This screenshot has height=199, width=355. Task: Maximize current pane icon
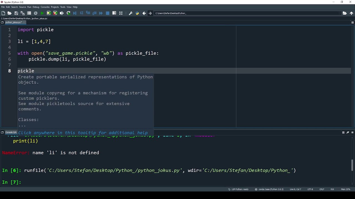click(x=114, y=13)
